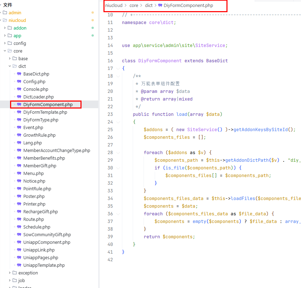Click niucloud in the breadcrumb path
The height and width of the screenshot is (288, 301).
(114, 6)
